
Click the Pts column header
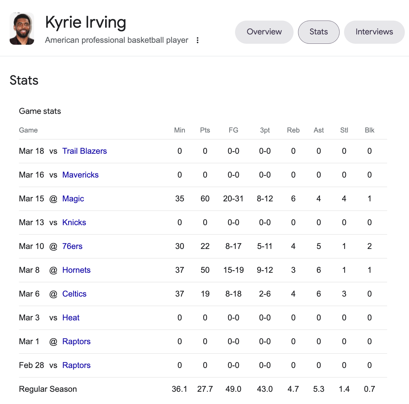click(205, 130)
